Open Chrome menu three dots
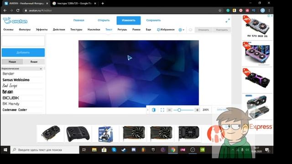The height and width of the screenshot is (164, 292). point(269,10)
